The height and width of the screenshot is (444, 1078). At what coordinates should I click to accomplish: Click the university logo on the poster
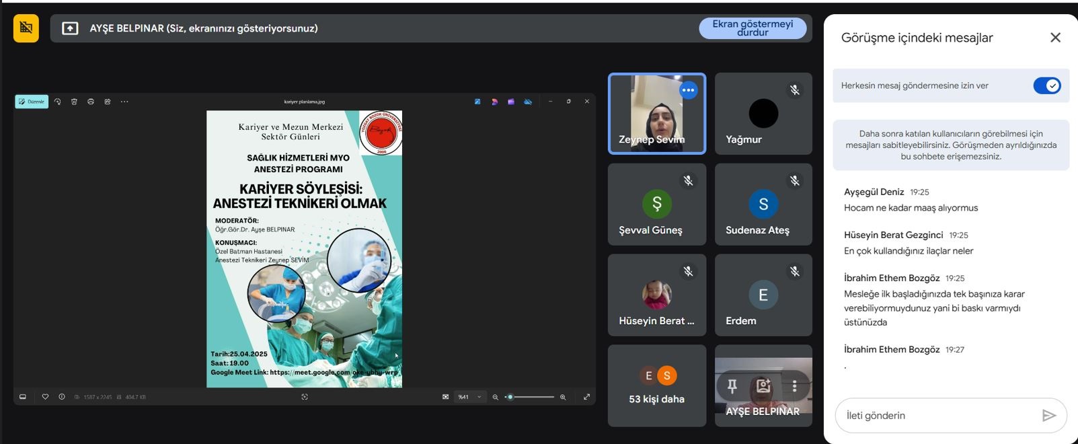381,133
